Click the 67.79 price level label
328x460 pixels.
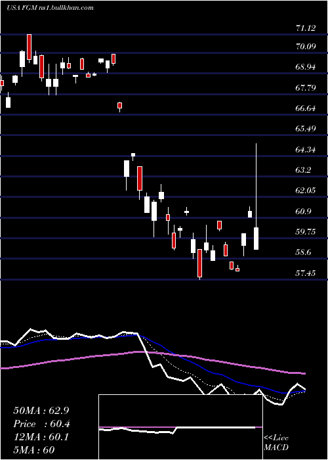click(x=306, y=87)
